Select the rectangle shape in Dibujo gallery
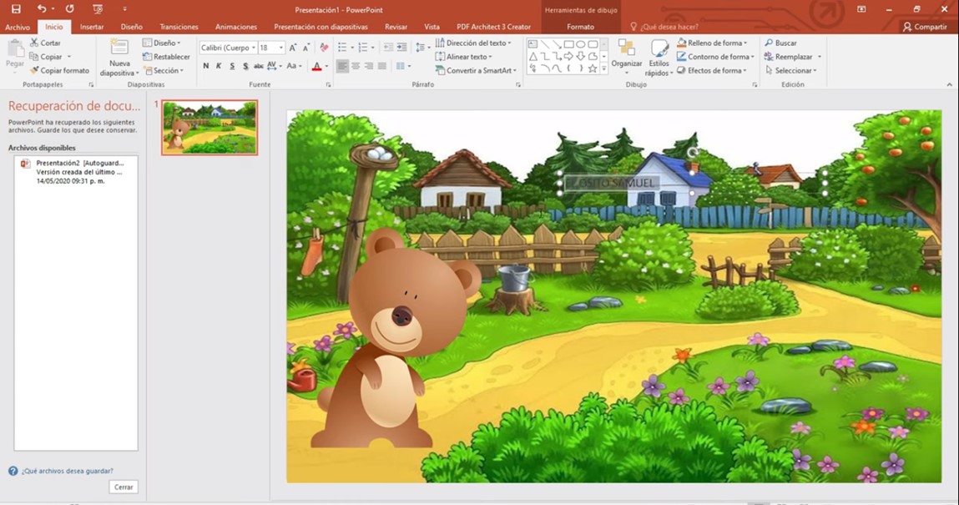Viewport: 959px width, 505px height. coord(568,44)
